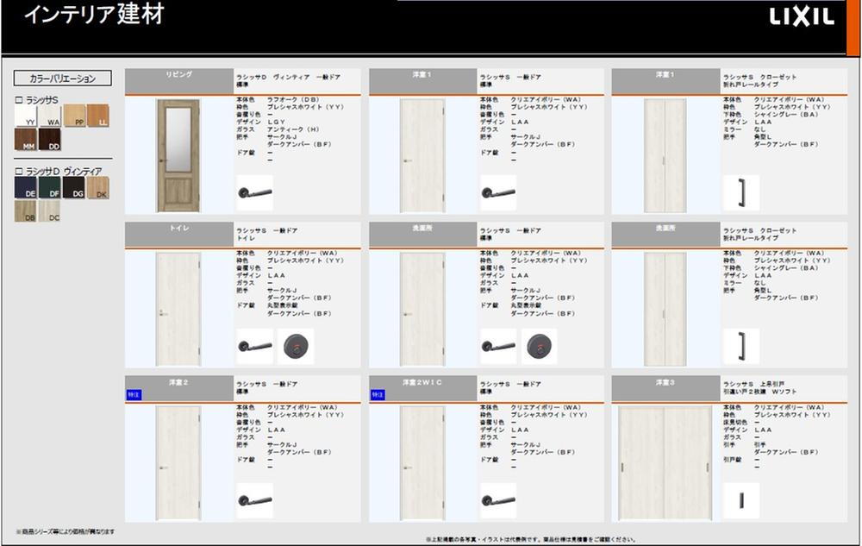862x546 pixels.
Task: Click トイレ 丸型表示錠 text
Action: (x=283, y=305)
